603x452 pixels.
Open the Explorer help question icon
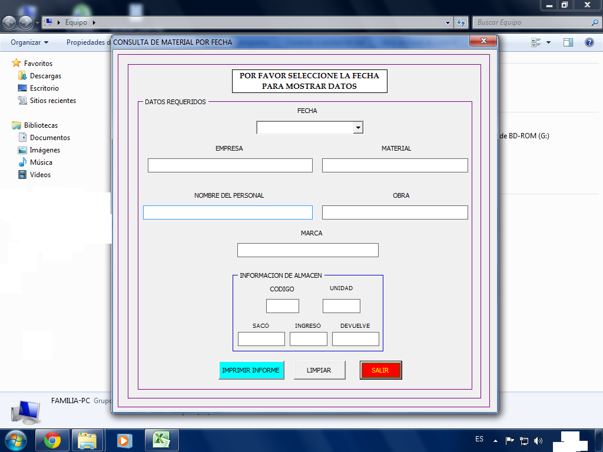pyautogui.click(x=589, y=42)
